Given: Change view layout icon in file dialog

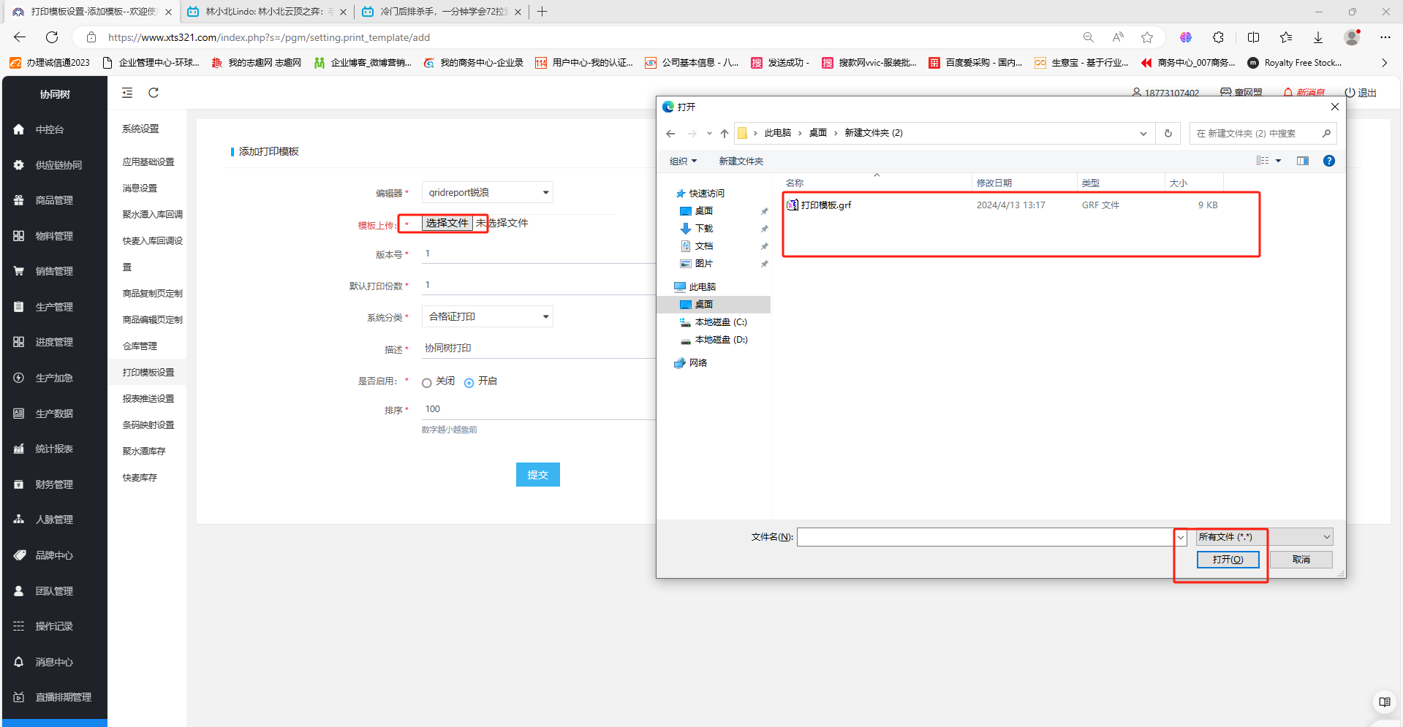Looking at the screenshot, I should (1263, 161).
